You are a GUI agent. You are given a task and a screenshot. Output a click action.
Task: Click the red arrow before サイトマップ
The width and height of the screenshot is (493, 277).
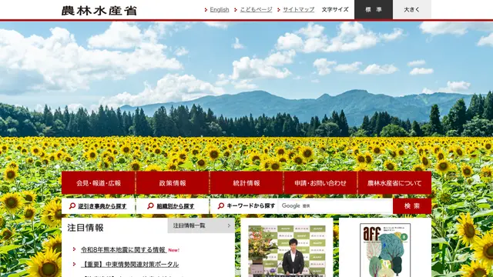[279, 10]
